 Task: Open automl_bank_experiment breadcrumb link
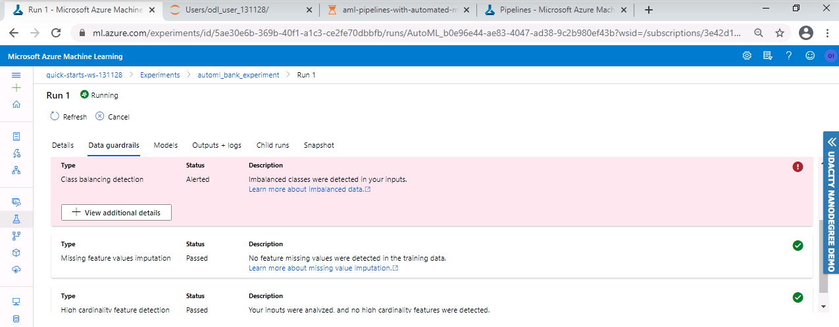(238, 75)
